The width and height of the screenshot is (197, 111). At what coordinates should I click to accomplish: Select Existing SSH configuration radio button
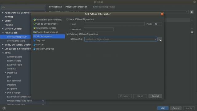pos(67,34)
